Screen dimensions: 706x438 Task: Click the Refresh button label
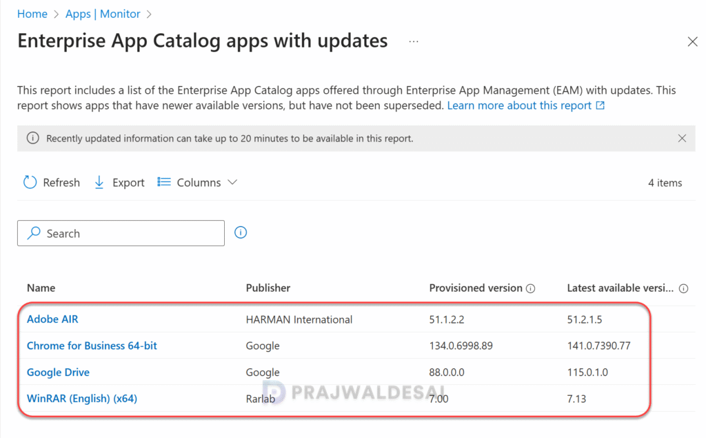(x=61, y=183)
